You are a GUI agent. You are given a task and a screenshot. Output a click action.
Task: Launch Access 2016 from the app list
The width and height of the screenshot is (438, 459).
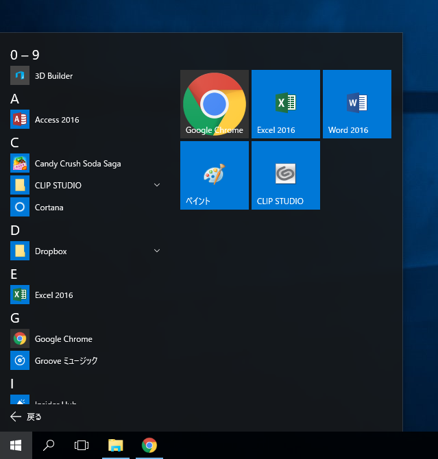click(x=57, y=120)
